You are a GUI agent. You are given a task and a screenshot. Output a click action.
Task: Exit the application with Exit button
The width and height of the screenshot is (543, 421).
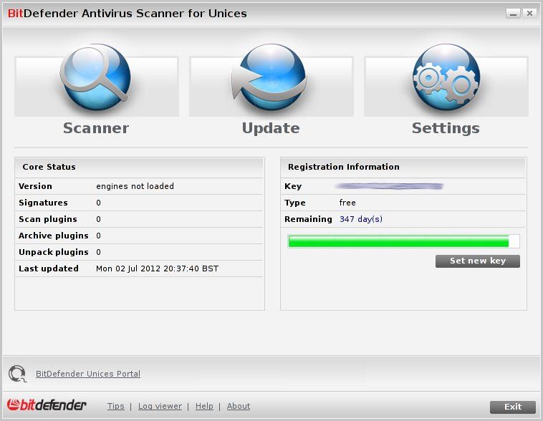point(512,407)
